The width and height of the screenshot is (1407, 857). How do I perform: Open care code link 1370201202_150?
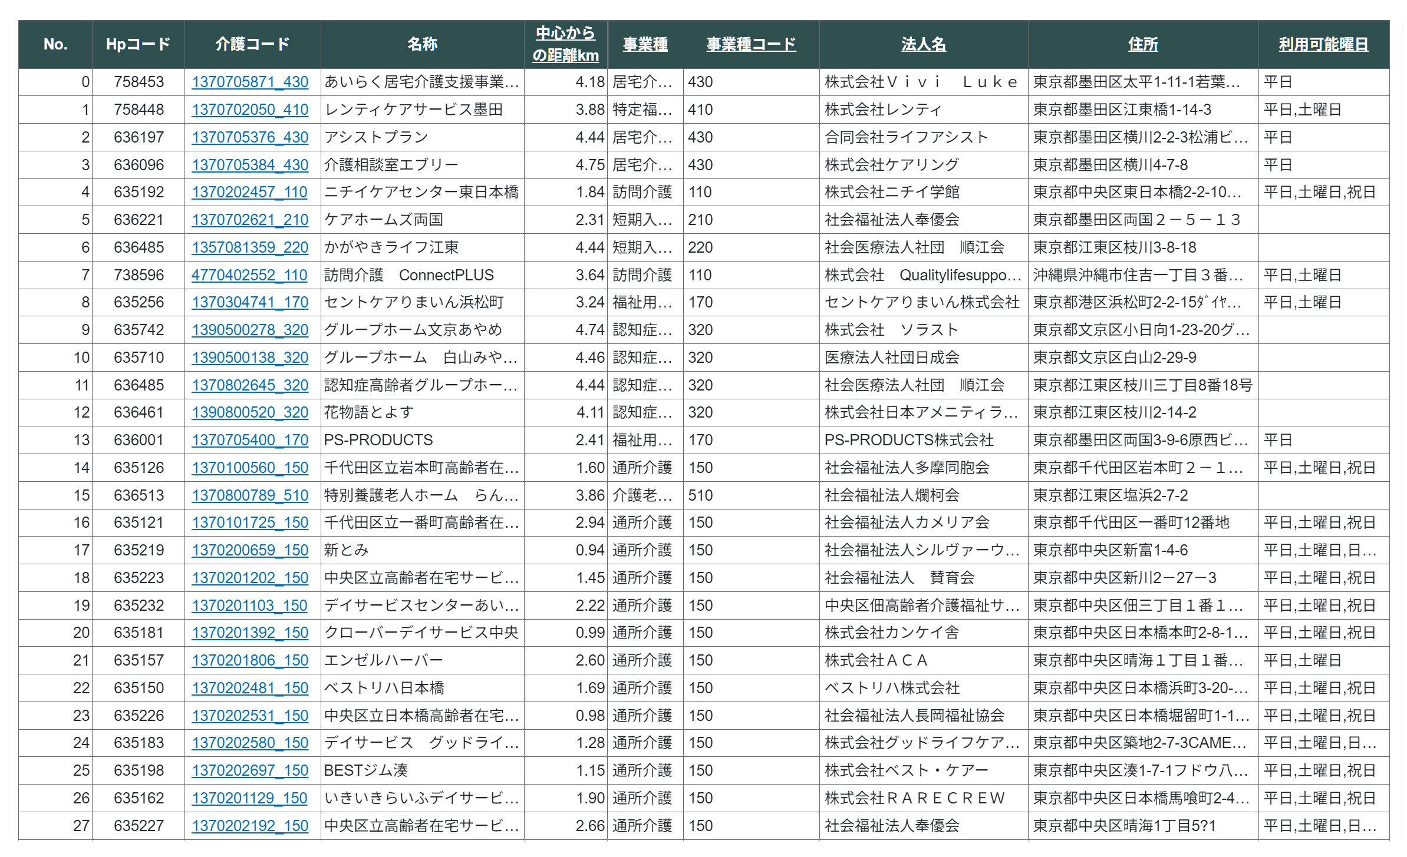click(x=250, y=578)
